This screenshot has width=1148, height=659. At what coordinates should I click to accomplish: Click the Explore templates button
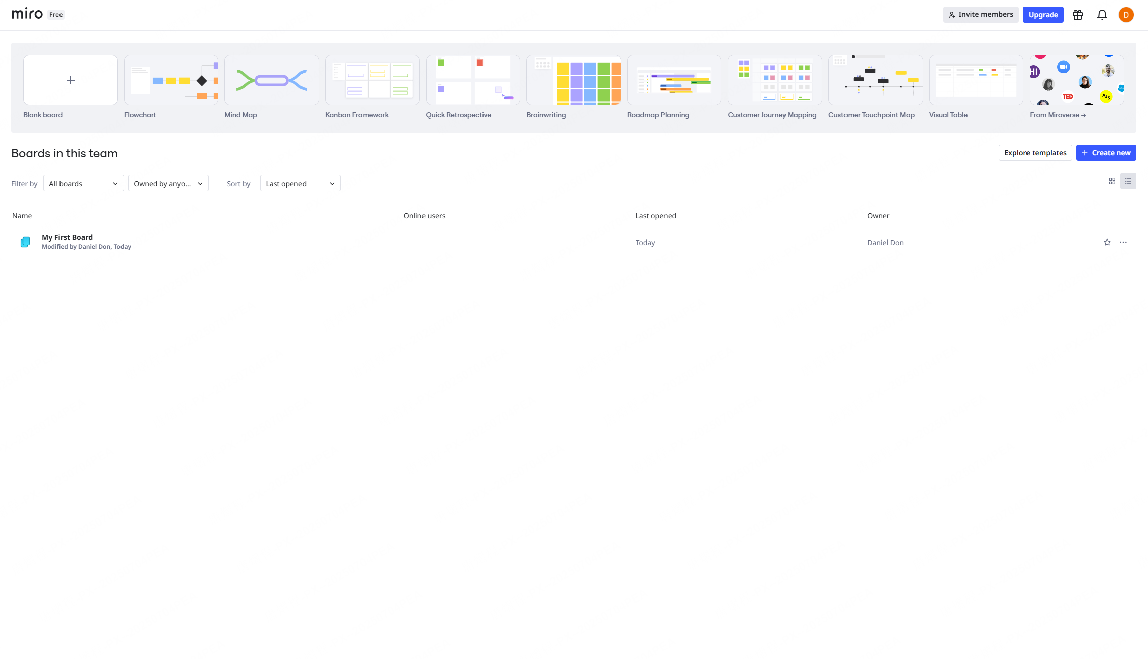pos(1035,153)
